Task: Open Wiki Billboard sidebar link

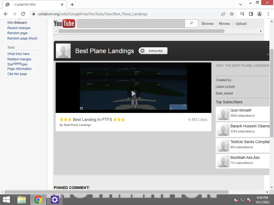Action: point(17,23)
